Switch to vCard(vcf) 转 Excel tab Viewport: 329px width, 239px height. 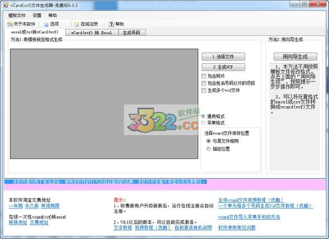[92, 33]
